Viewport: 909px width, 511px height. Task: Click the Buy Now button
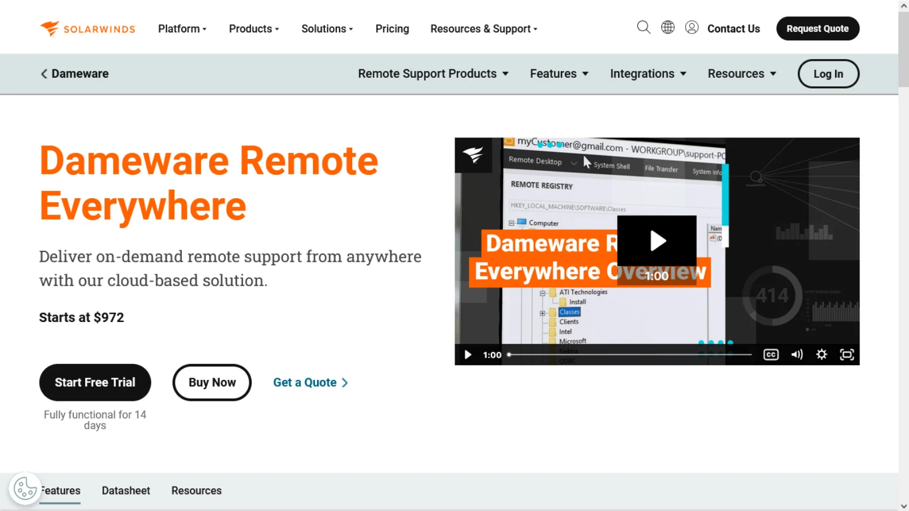(212, 383)
